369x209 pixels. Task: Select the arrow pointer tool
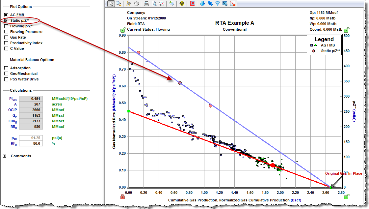coord(111,4)
